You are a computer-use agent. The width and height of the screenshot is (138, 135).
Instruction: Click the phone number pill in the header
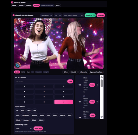coord(47,6)
